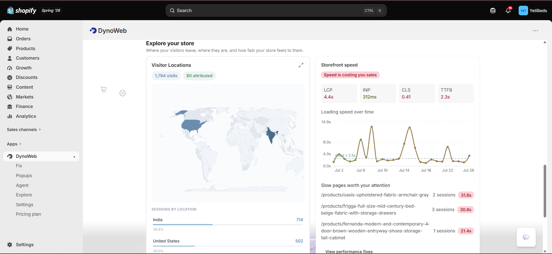Screen dimensions: 552x254
Task: Click the Search input field
Action: (x=276, y=11)
